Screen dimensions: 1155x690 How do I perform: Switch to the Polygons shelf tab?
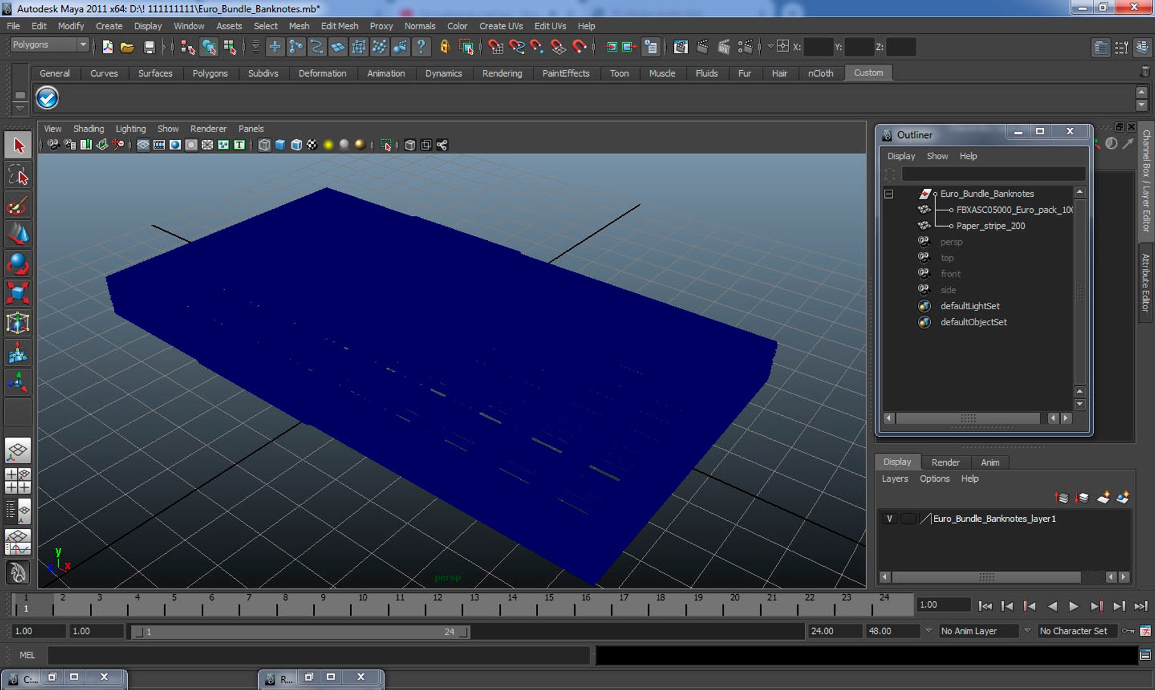[x=210, y=73]
